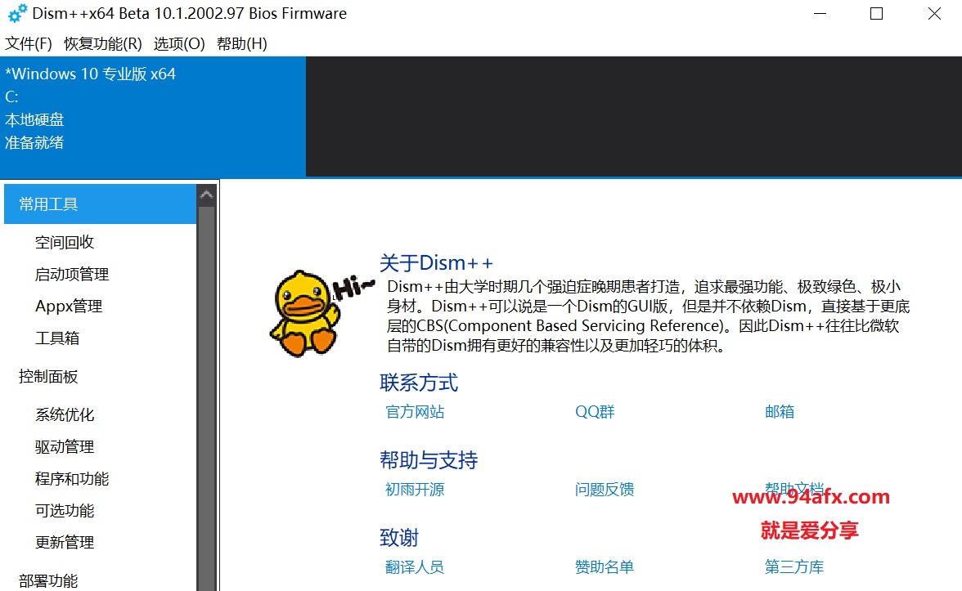
Task: Open 程序和功能 in the sidebar
Action: coord(72,478)
